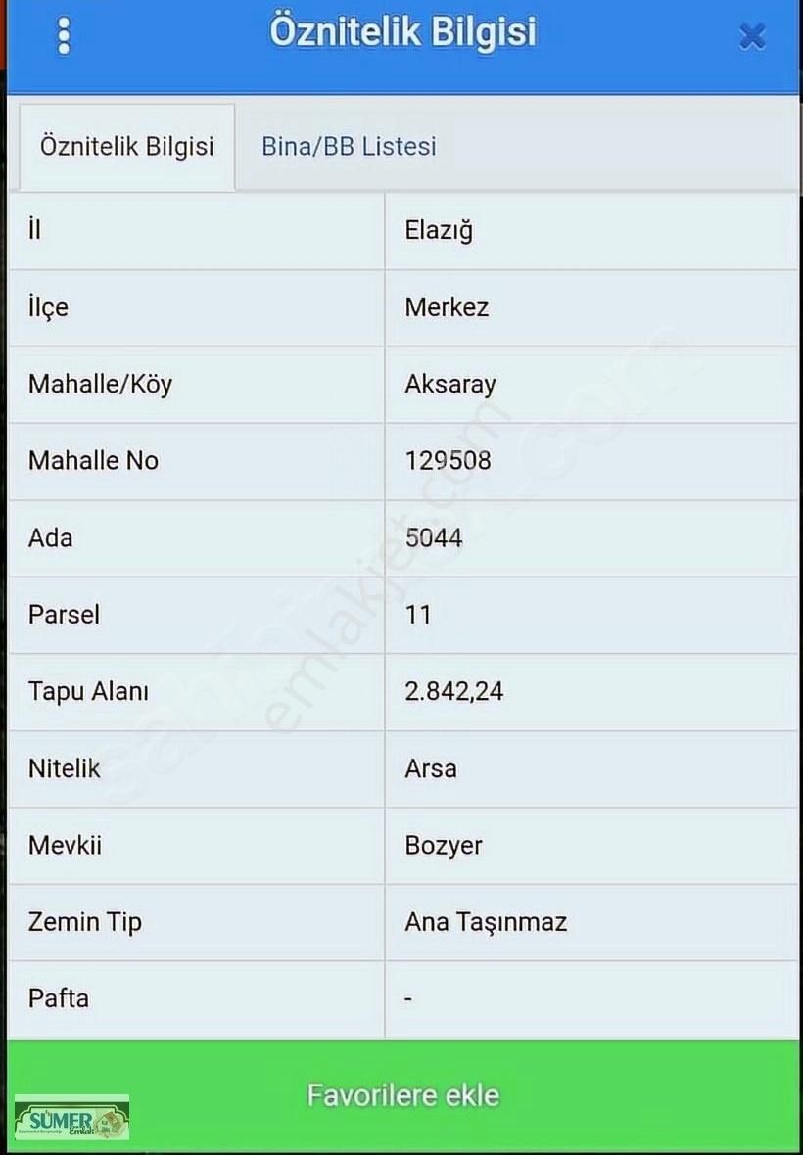Select Zemin Tip value Ana Taşınmaz
The height and width of the screenshot is (1155, 803).
pos(486,921)
